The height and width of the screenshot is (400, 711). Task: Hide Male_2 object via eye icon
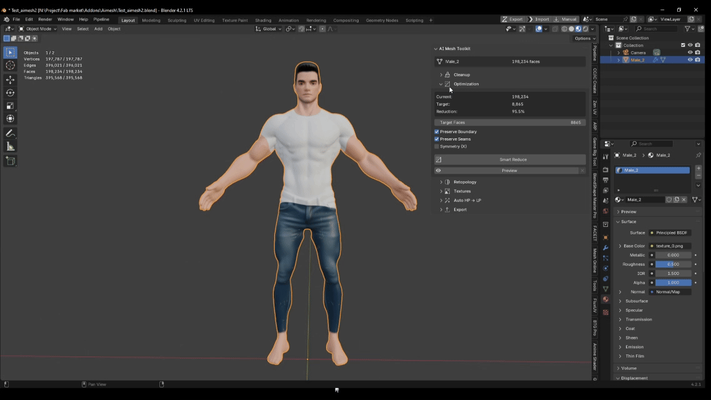point(690,60)
